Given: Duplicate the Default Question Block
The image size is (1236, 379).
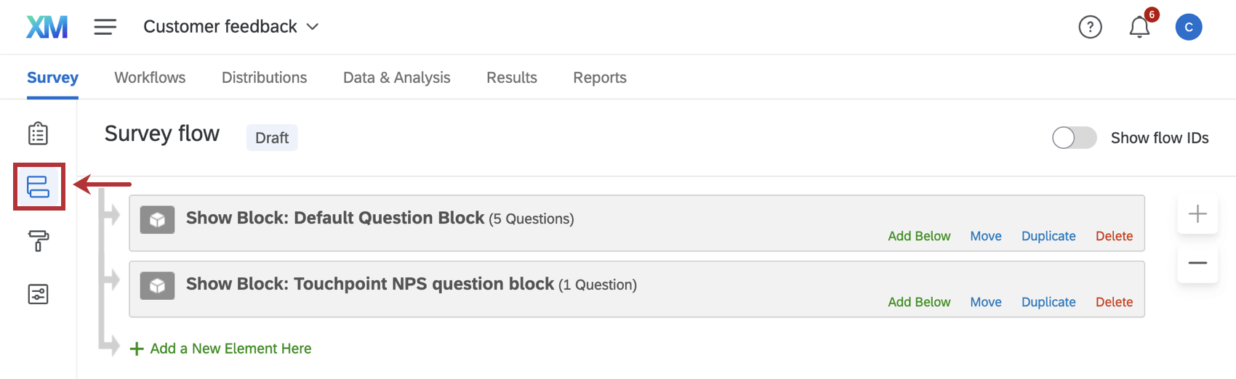Looking at the screenshot, I should (x=1048, y=236).
